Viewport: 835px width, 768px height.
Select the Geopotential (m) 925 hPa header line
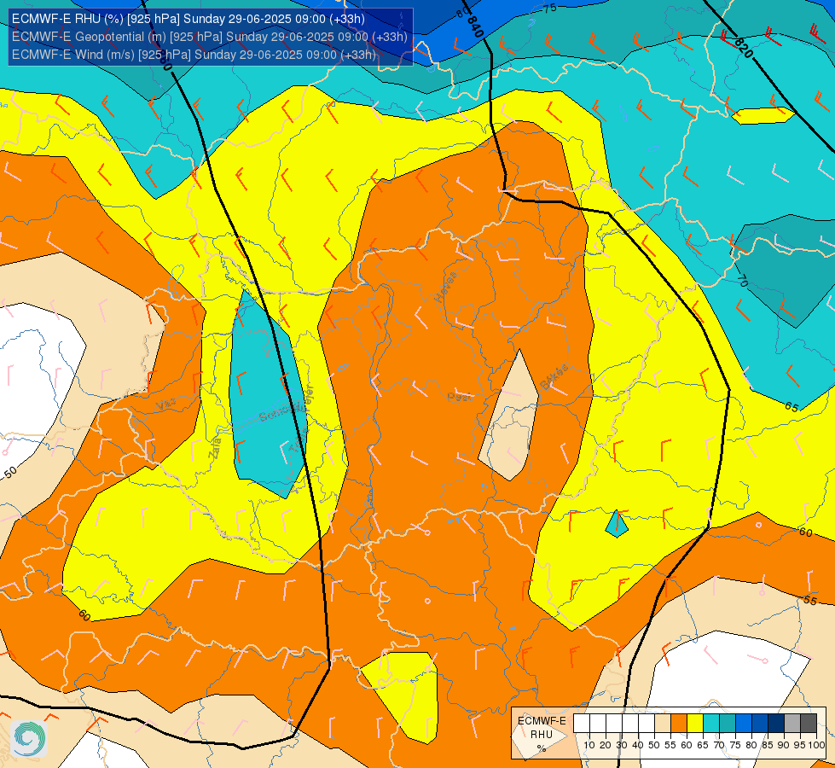click(x=209, y=37)
